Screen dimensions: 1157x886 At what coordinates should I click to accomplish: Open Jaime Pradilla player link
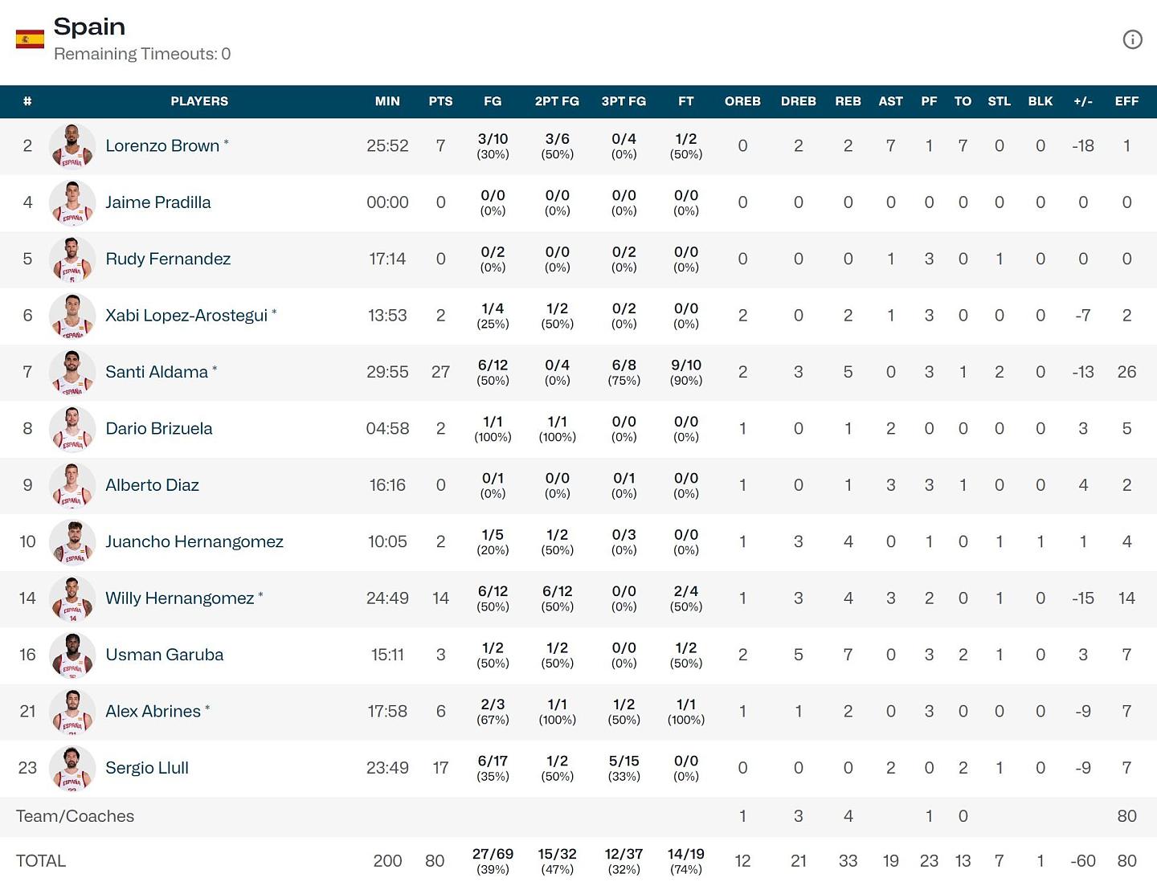click(x=158, y=202)
